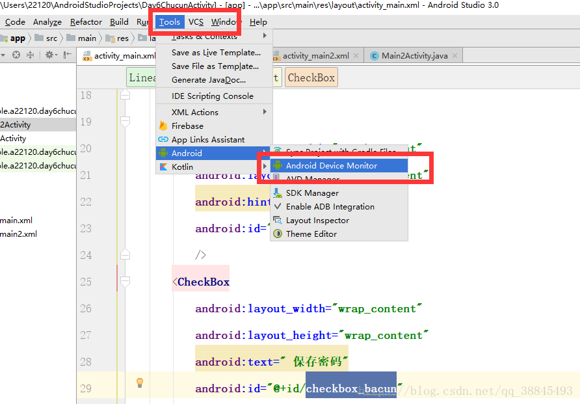The height and width of the screenshot is (404, 580).
Task: Click the activity_main.xml tab file icon
Action: 87,56
